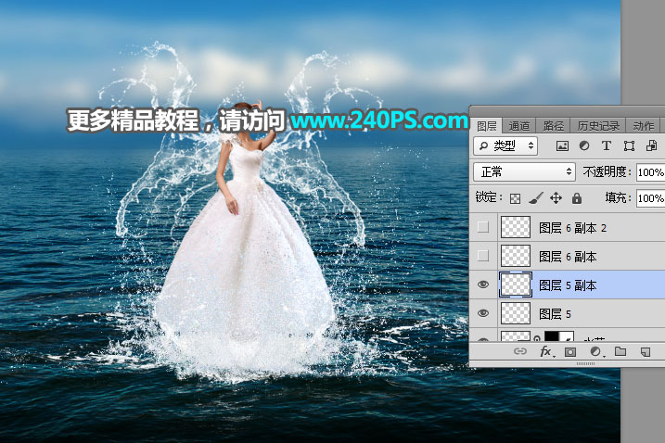Select the 图层 5 thumbnail
The width and height of the screenshot is (665, 443).
point(516,313)
